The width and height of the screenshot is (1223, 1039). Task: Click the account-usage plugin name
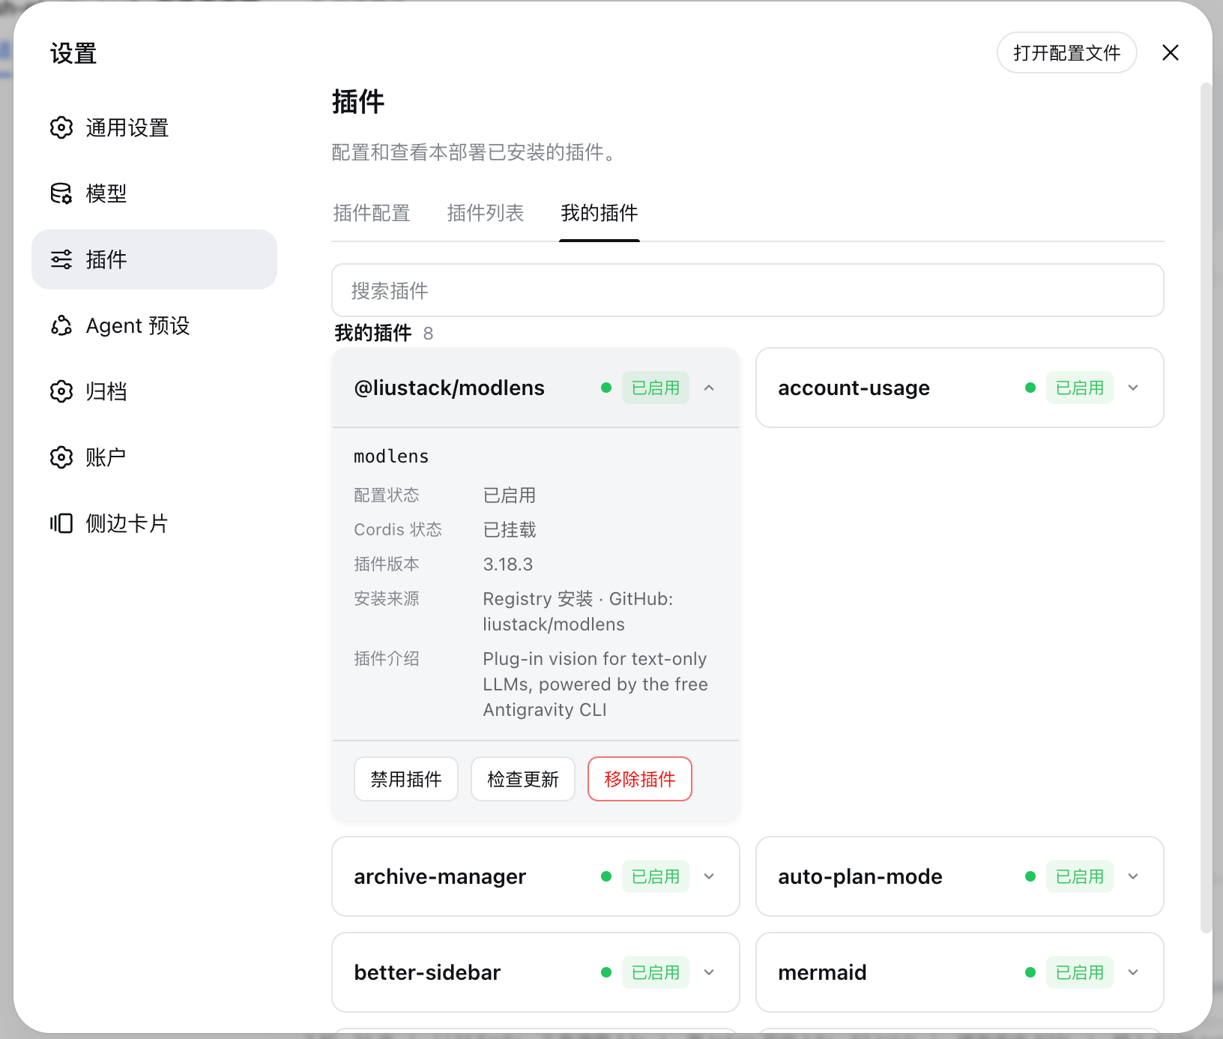pyautogui.click(x=854, y=388)
